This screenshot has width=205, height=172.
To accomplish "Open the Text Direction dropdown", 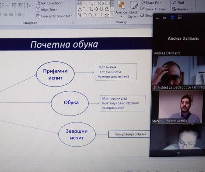I will click(x=49, y=3).
